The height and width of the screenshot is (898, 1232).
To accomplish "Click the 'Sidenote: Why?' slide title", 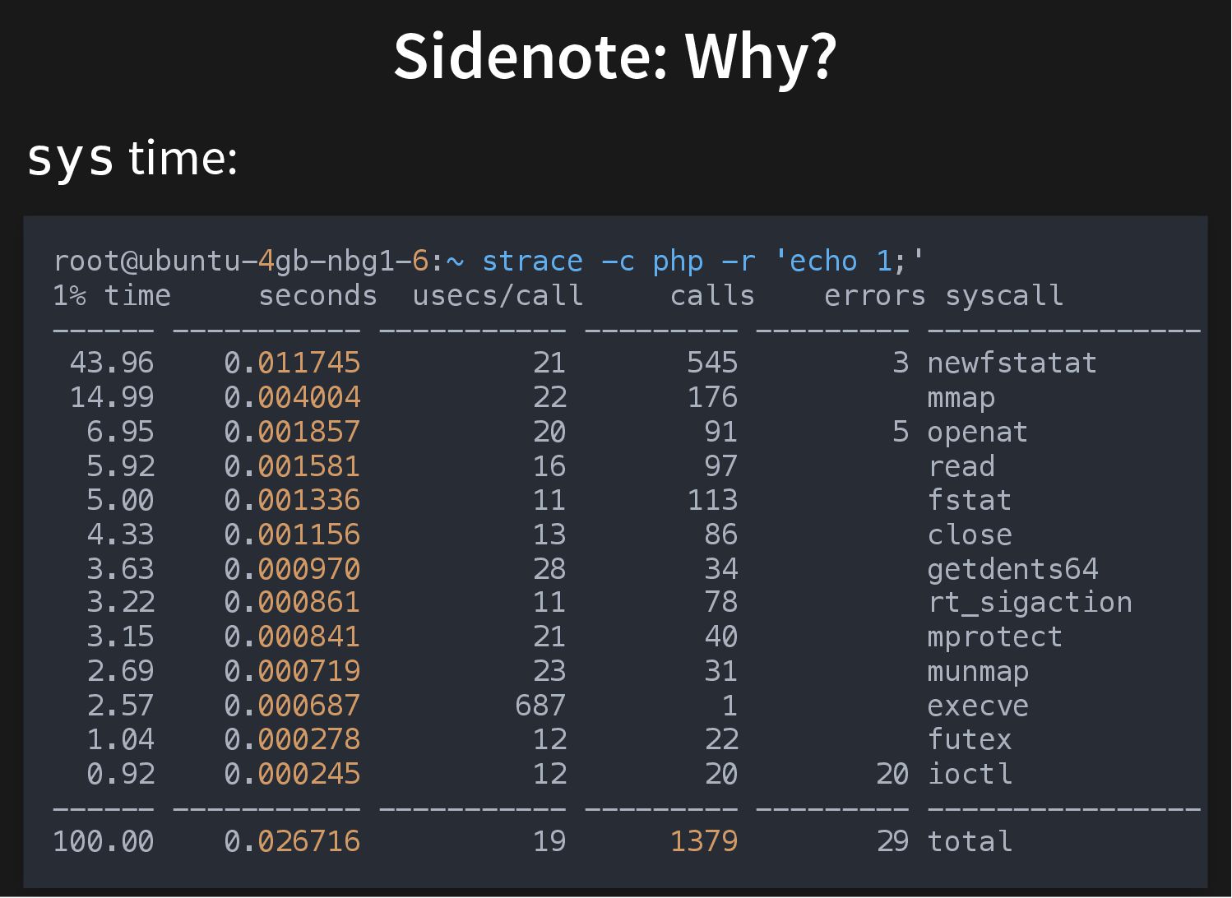I will tap(615, 58).
